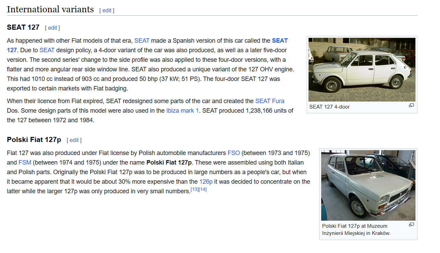View the Polski Fiat 127p museum photo
This screenshot has height=253, width=440.
(x=368, y=185)
